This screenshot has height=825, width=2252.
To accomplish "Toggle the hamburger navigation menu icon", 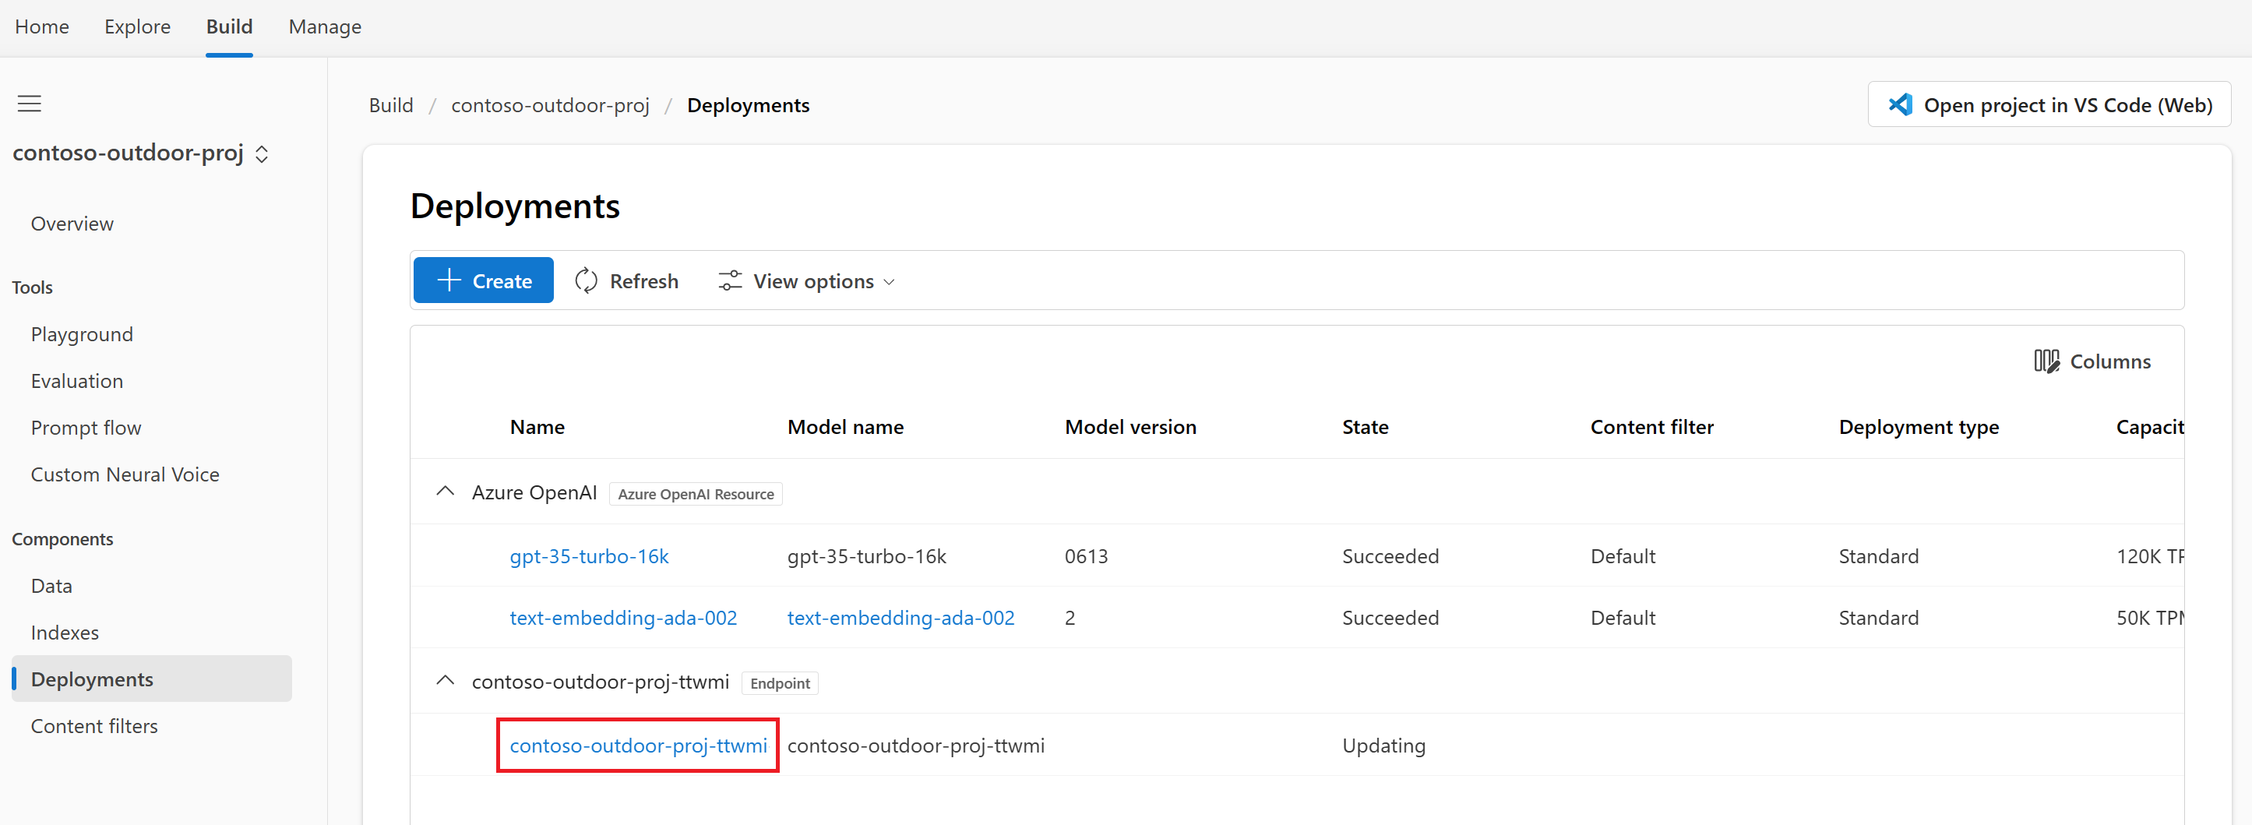I will [30, 104].
